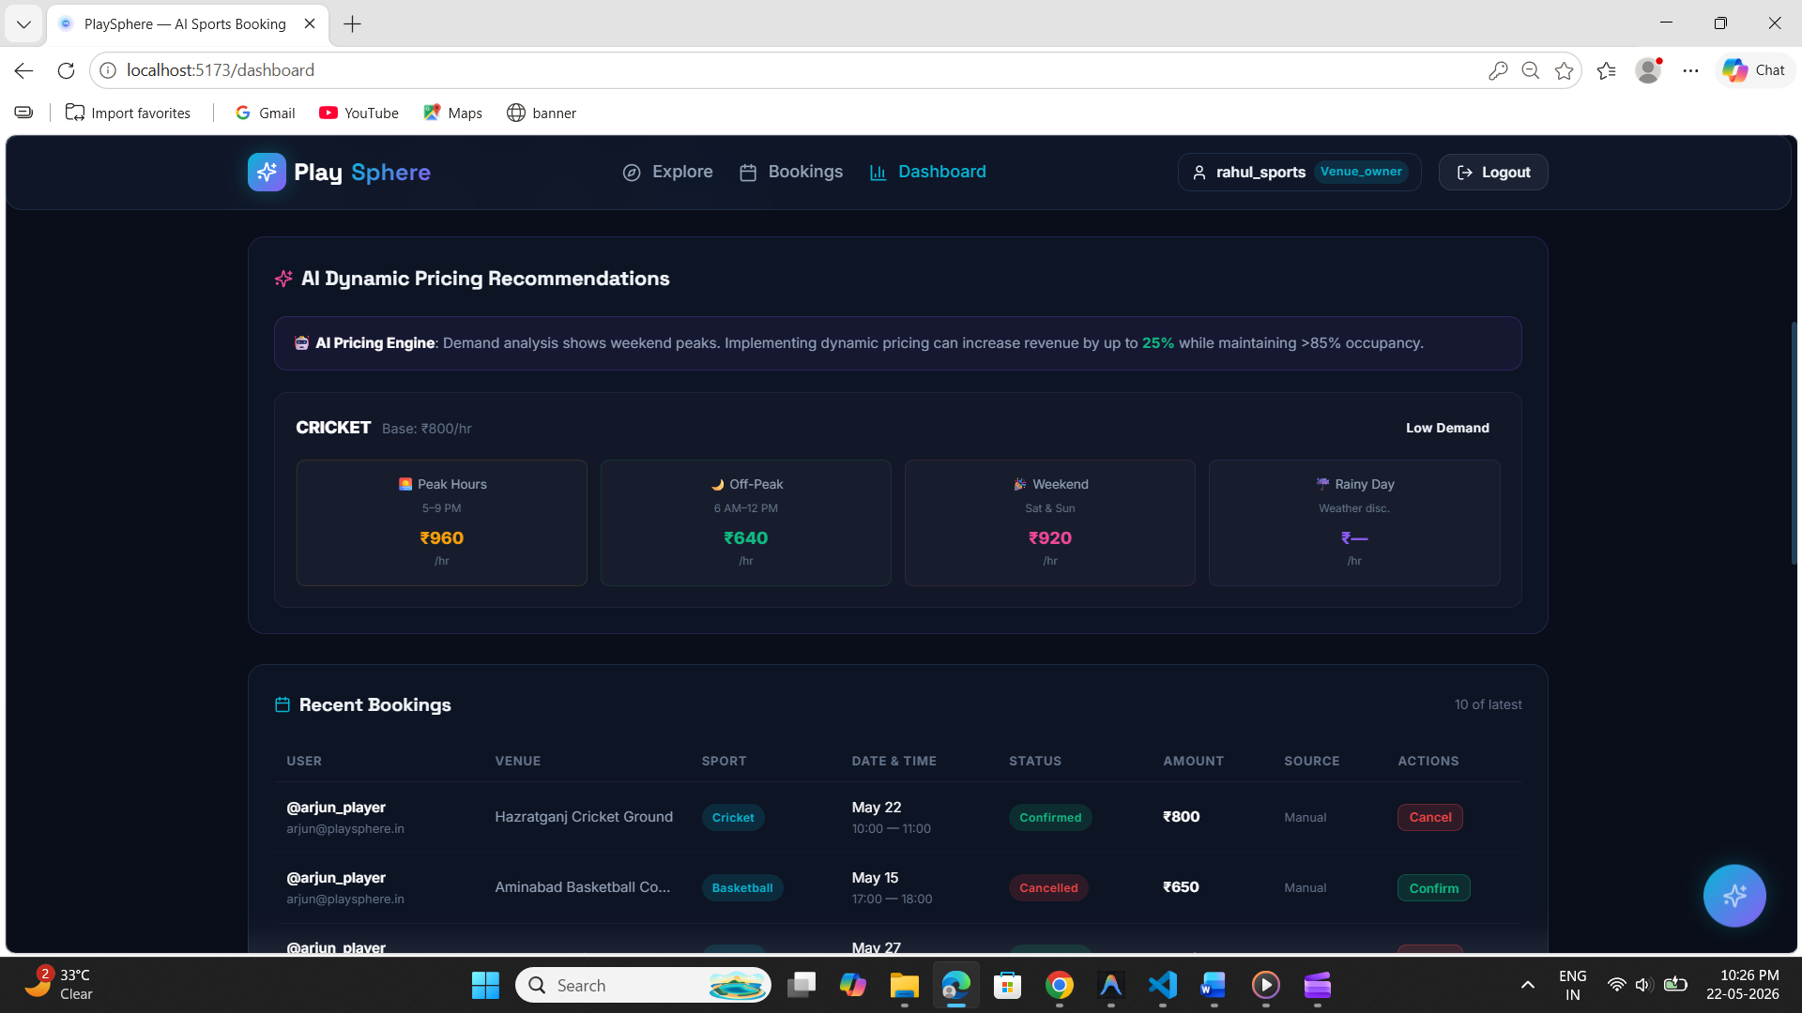Click the AMOUNT column header

(x=1194, y=761)
